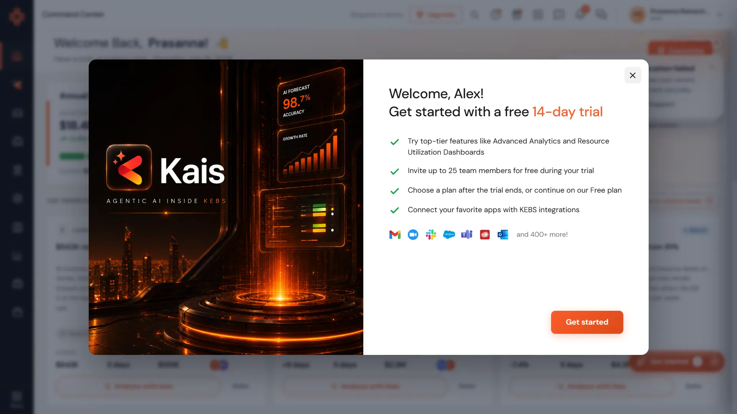This screenshot has width=737, height=414.
Task: Click 'Choose a plan after the trial ends' line
Action: (515, 190)
